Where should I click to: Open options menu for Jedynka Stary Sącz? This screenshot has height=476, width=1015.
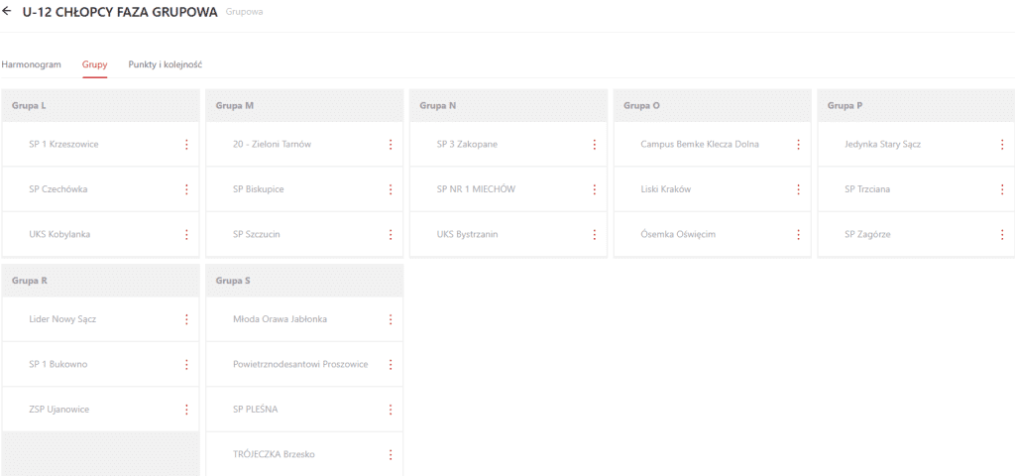pos(1002,145)
